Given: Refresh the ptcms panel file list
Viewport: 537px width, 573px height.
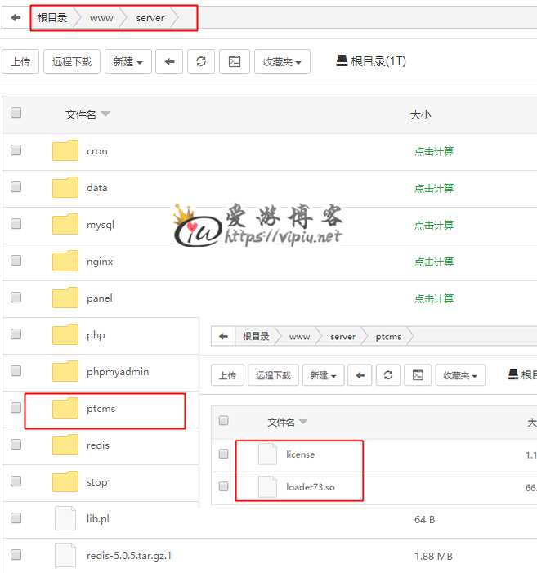Looking at the screenshot, I should (x=388, y=375).
